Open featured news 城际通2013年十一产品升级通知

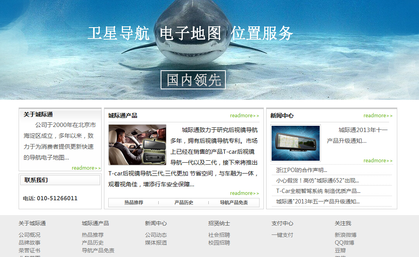pyautogui.click(x=357, y=135)
